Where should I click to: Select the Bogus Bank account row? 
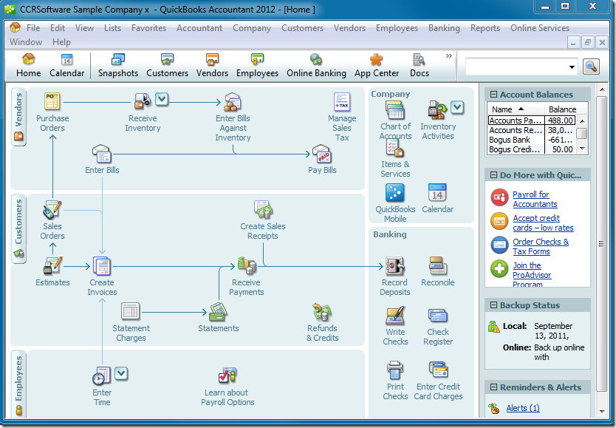pos(532,140)
